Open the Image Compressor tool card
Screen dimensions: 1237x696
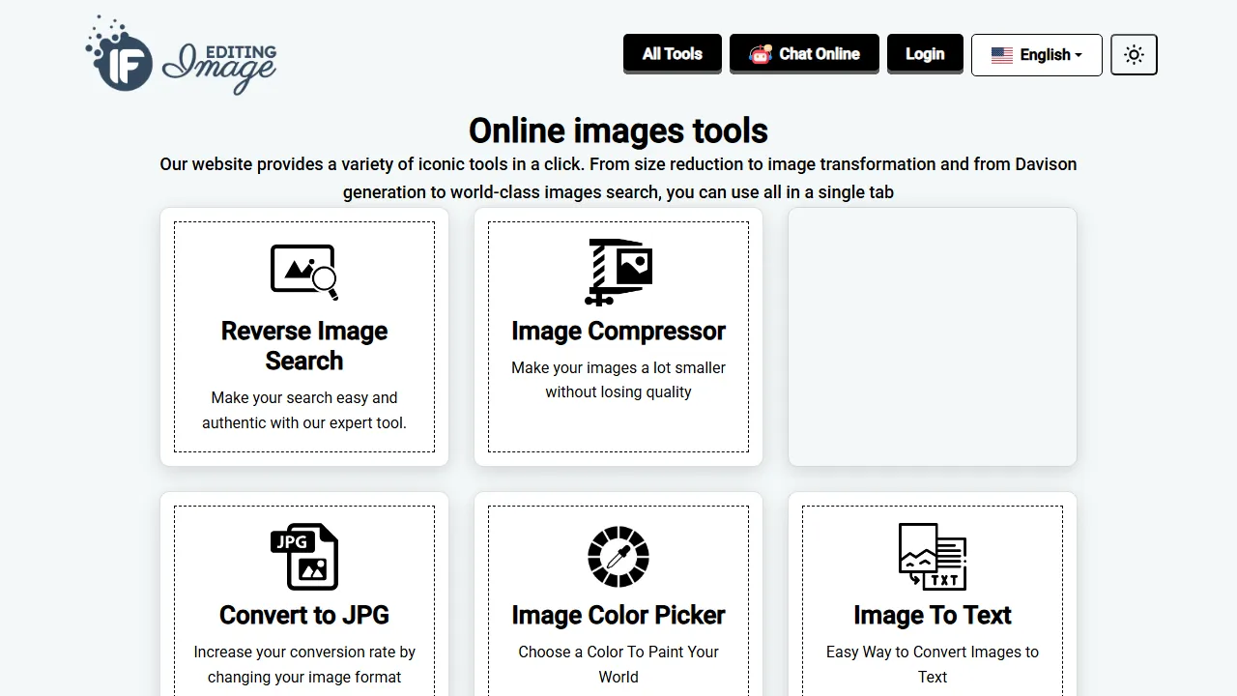click(x=618, y=336)
